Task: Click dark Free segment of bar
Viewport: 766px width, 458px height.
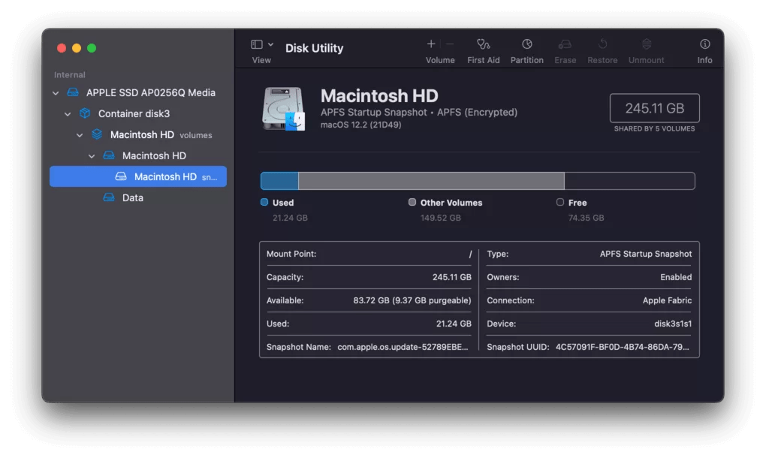Action: tap(629, 181)
